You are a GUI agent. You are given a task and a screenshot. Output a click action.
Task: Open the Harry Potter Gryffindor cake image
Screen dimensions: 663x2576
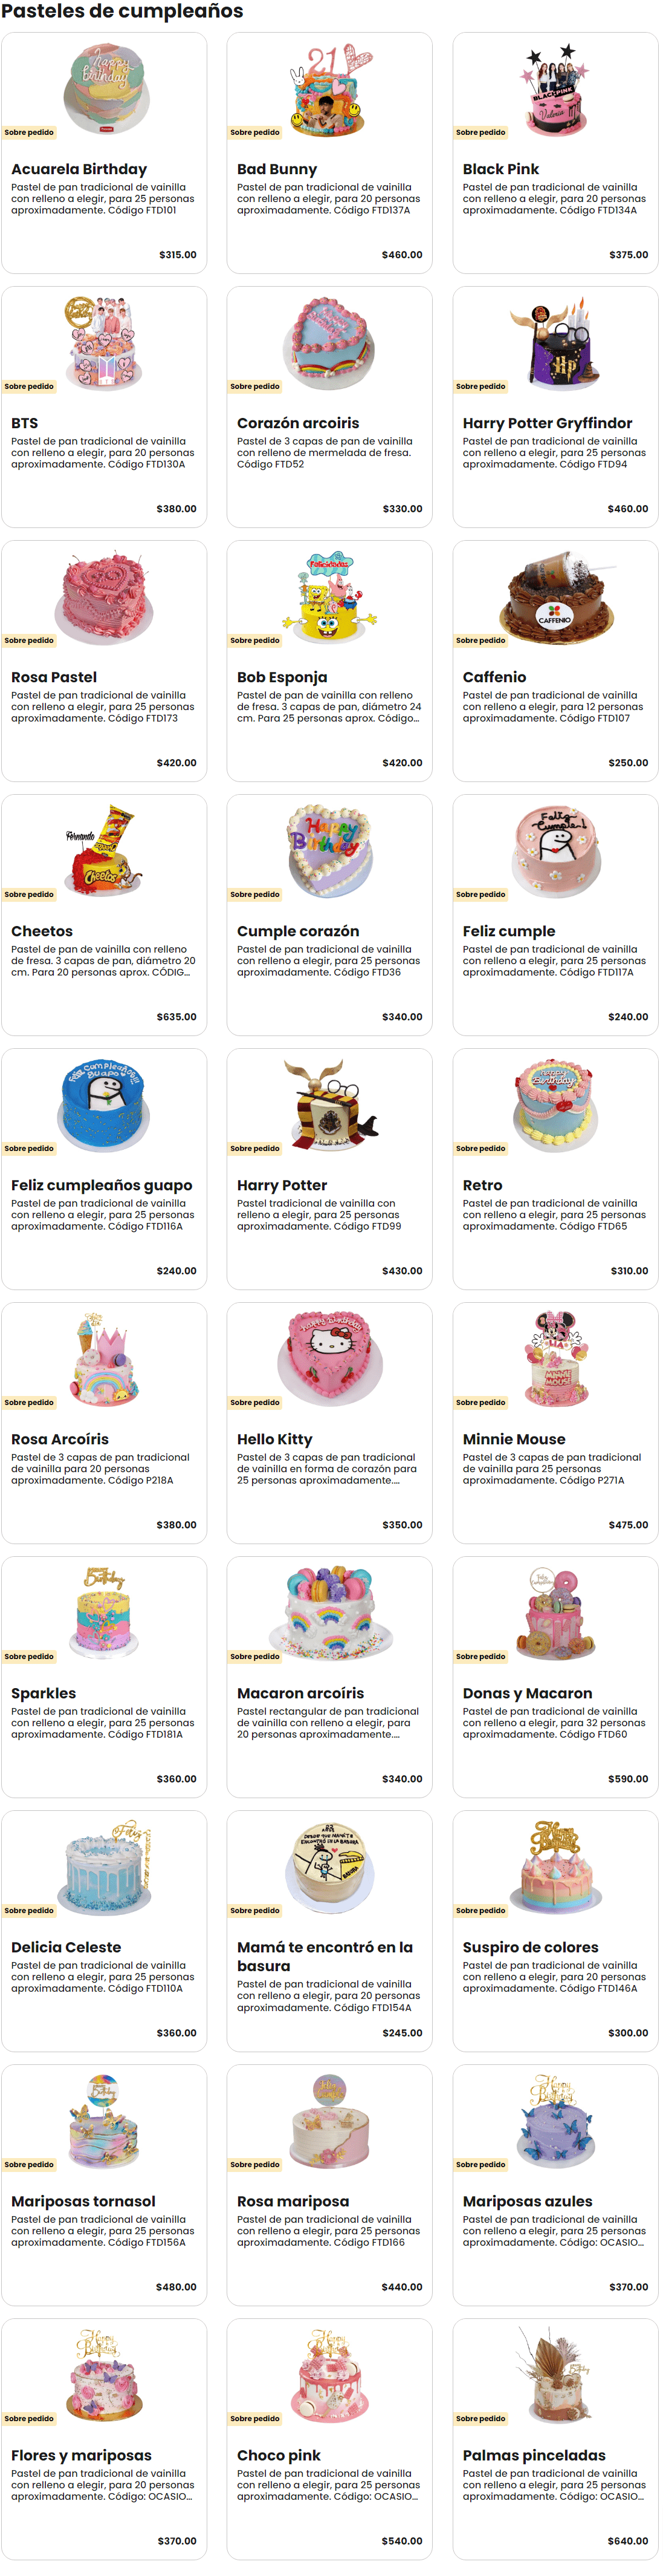(x=555, y=342)
